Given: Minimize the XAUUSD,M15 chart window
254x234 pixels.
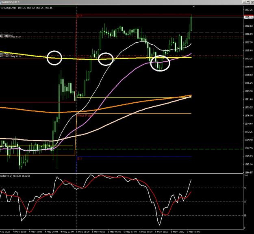Looking at the screenshot, I should coord(244,2).
